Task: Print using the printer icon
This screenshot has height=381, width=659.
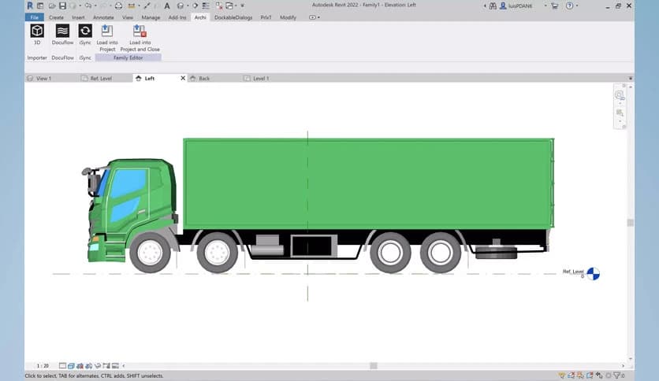Action: pos(118,6)
